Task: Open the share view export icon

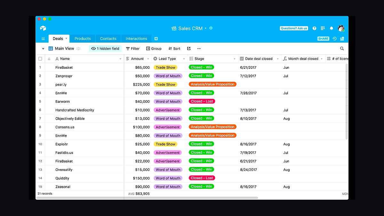Action: point(189,49)
